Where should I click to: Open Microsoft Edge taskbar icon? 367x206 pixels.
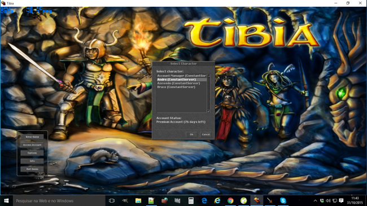coord(204,200)
